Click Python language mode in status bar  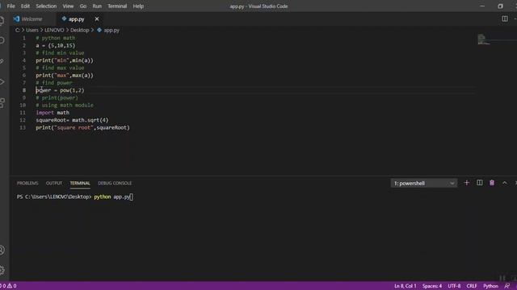coord(490,286)
